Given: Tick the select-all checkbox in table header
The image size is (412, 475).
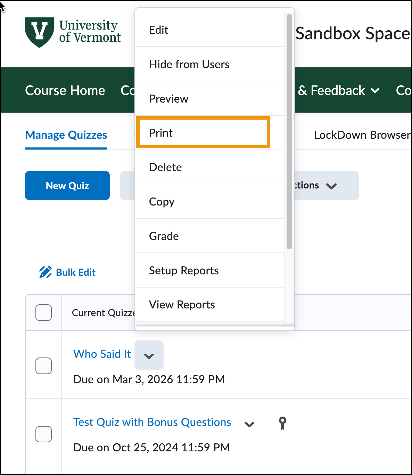Looking at the screenshot, I should pyautogui.click(x=44, y=313).
